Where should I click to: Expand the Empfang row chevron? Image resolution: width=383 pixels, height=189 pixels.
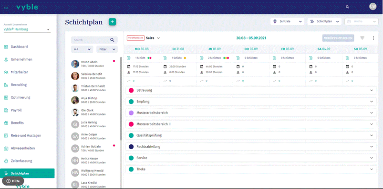(x=372, y=102)
